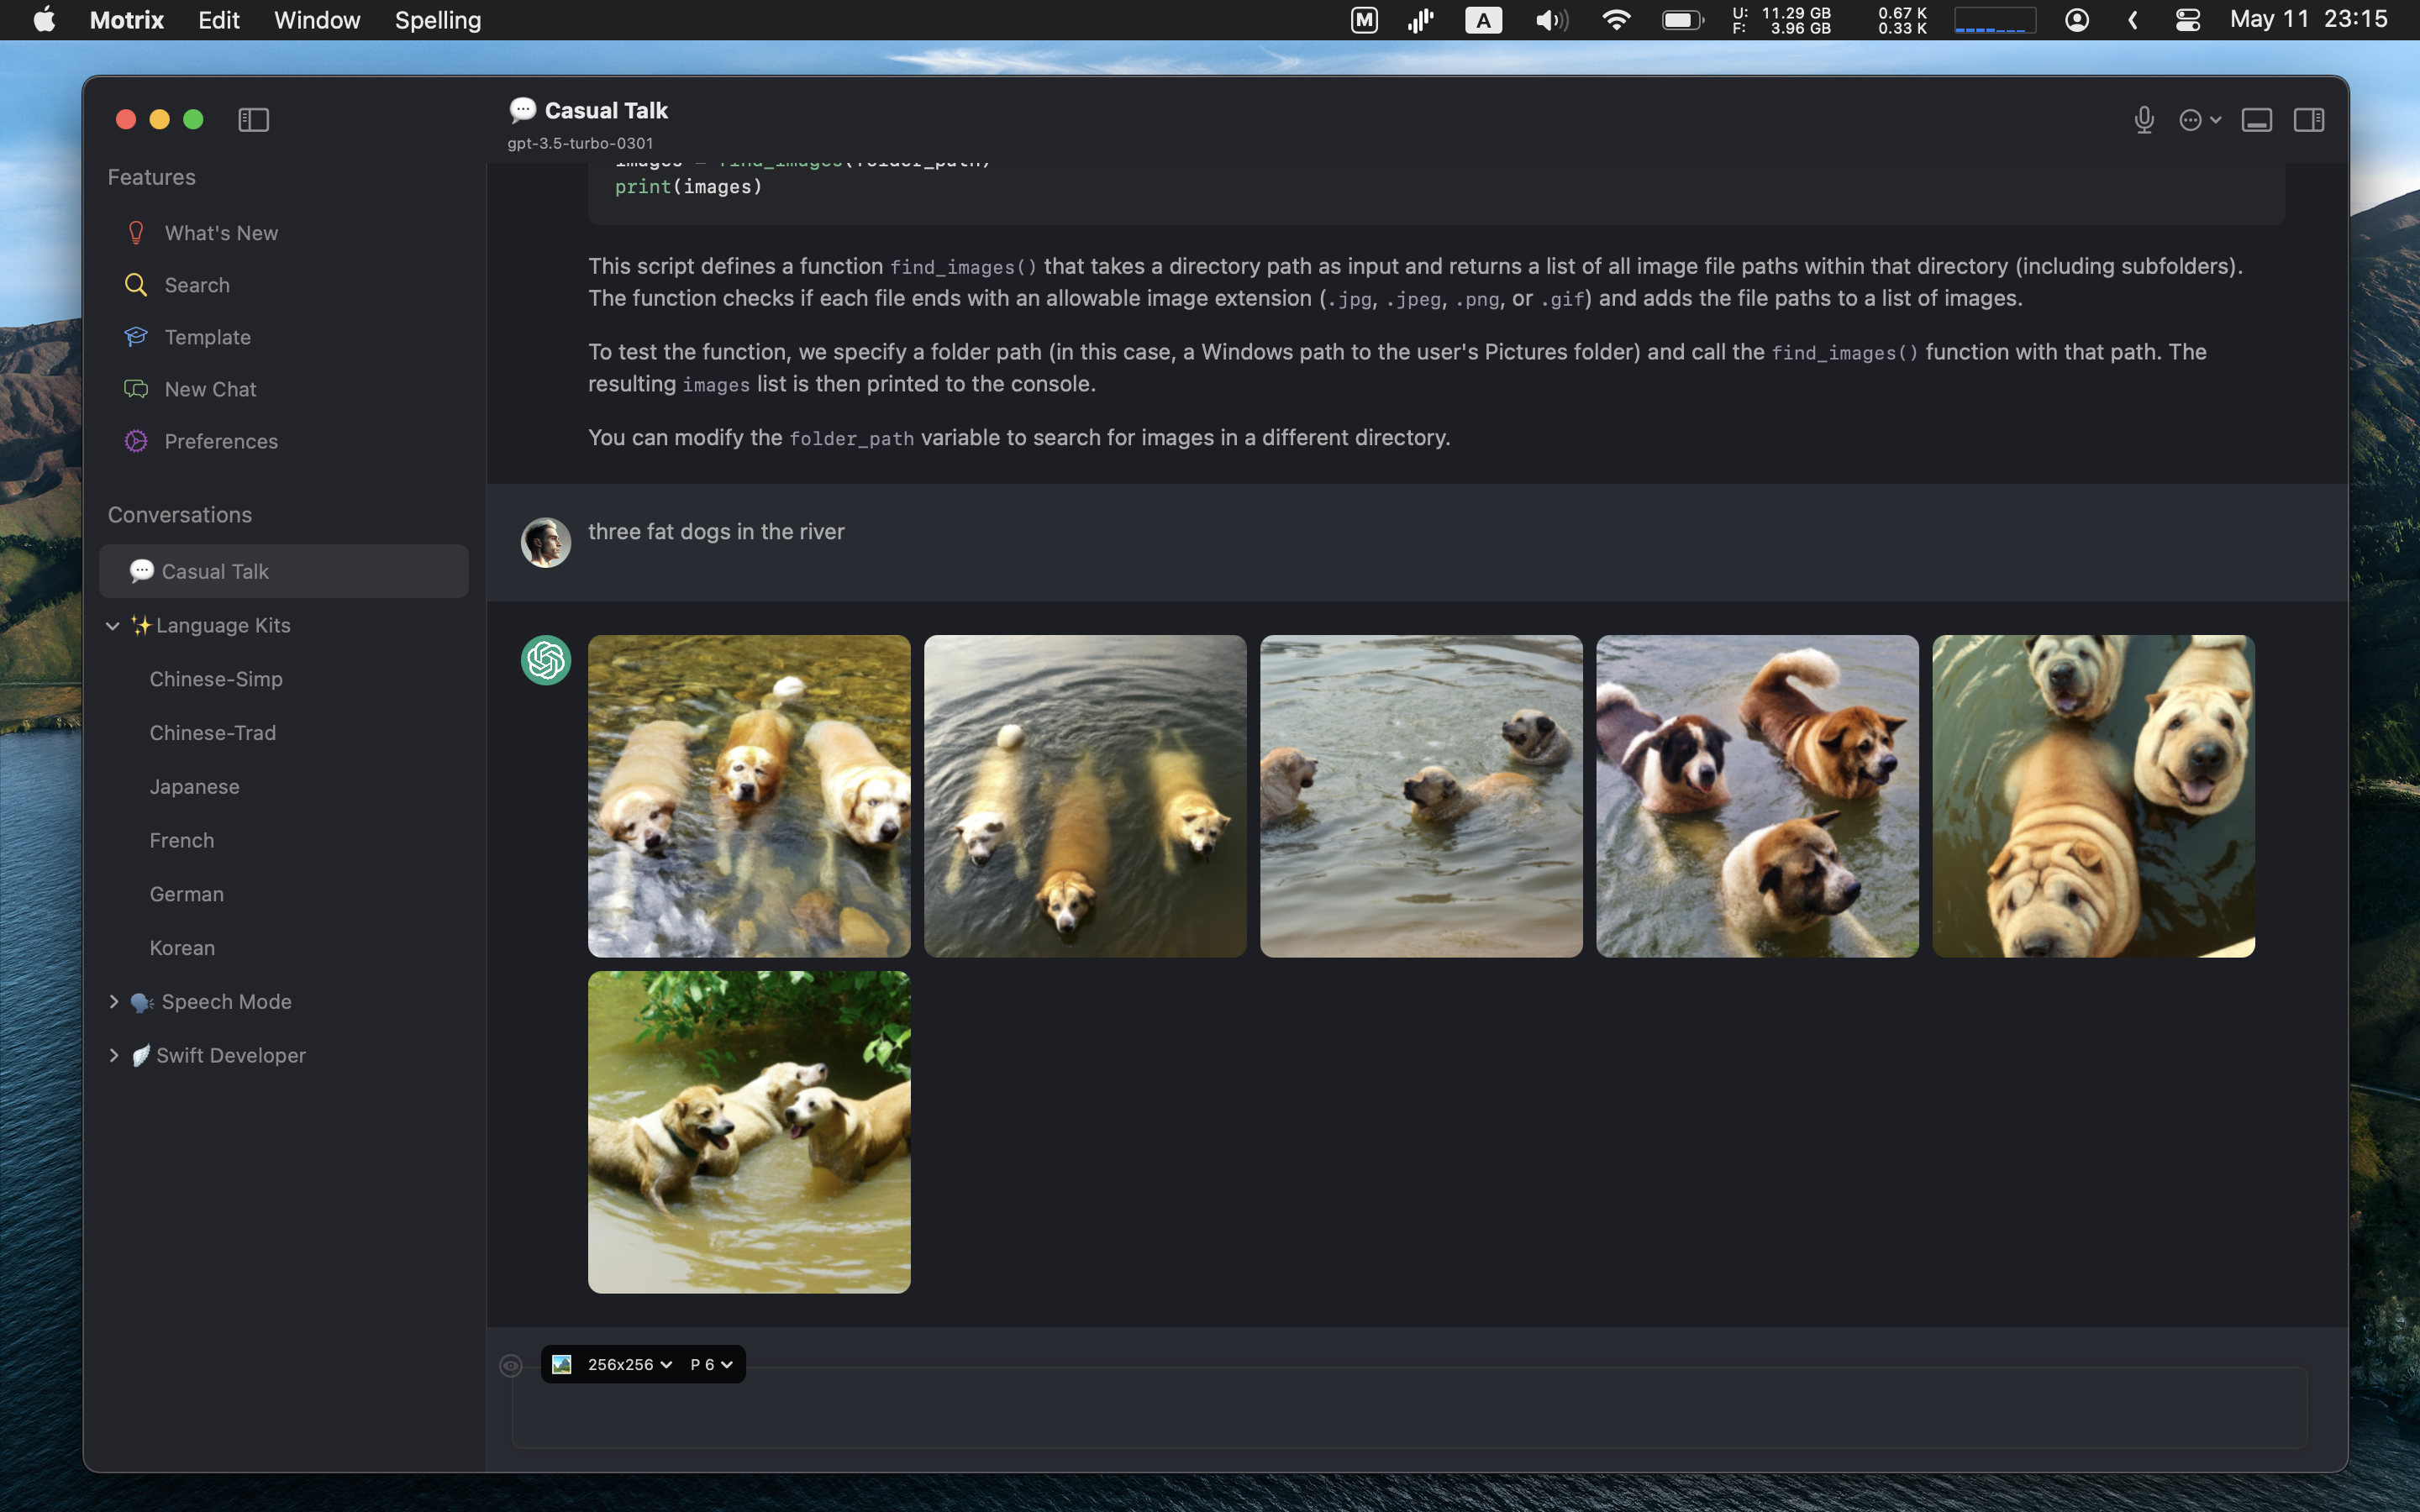Toggle the right inspector panel icon
The width and height of the screenshot is (2420, 1512).
click(2309, 120)
